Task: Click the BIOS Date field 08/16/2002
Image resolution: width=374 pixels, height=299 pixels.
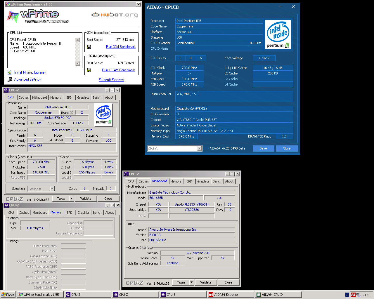Action: pyautogui.click(x=192, y=240)
